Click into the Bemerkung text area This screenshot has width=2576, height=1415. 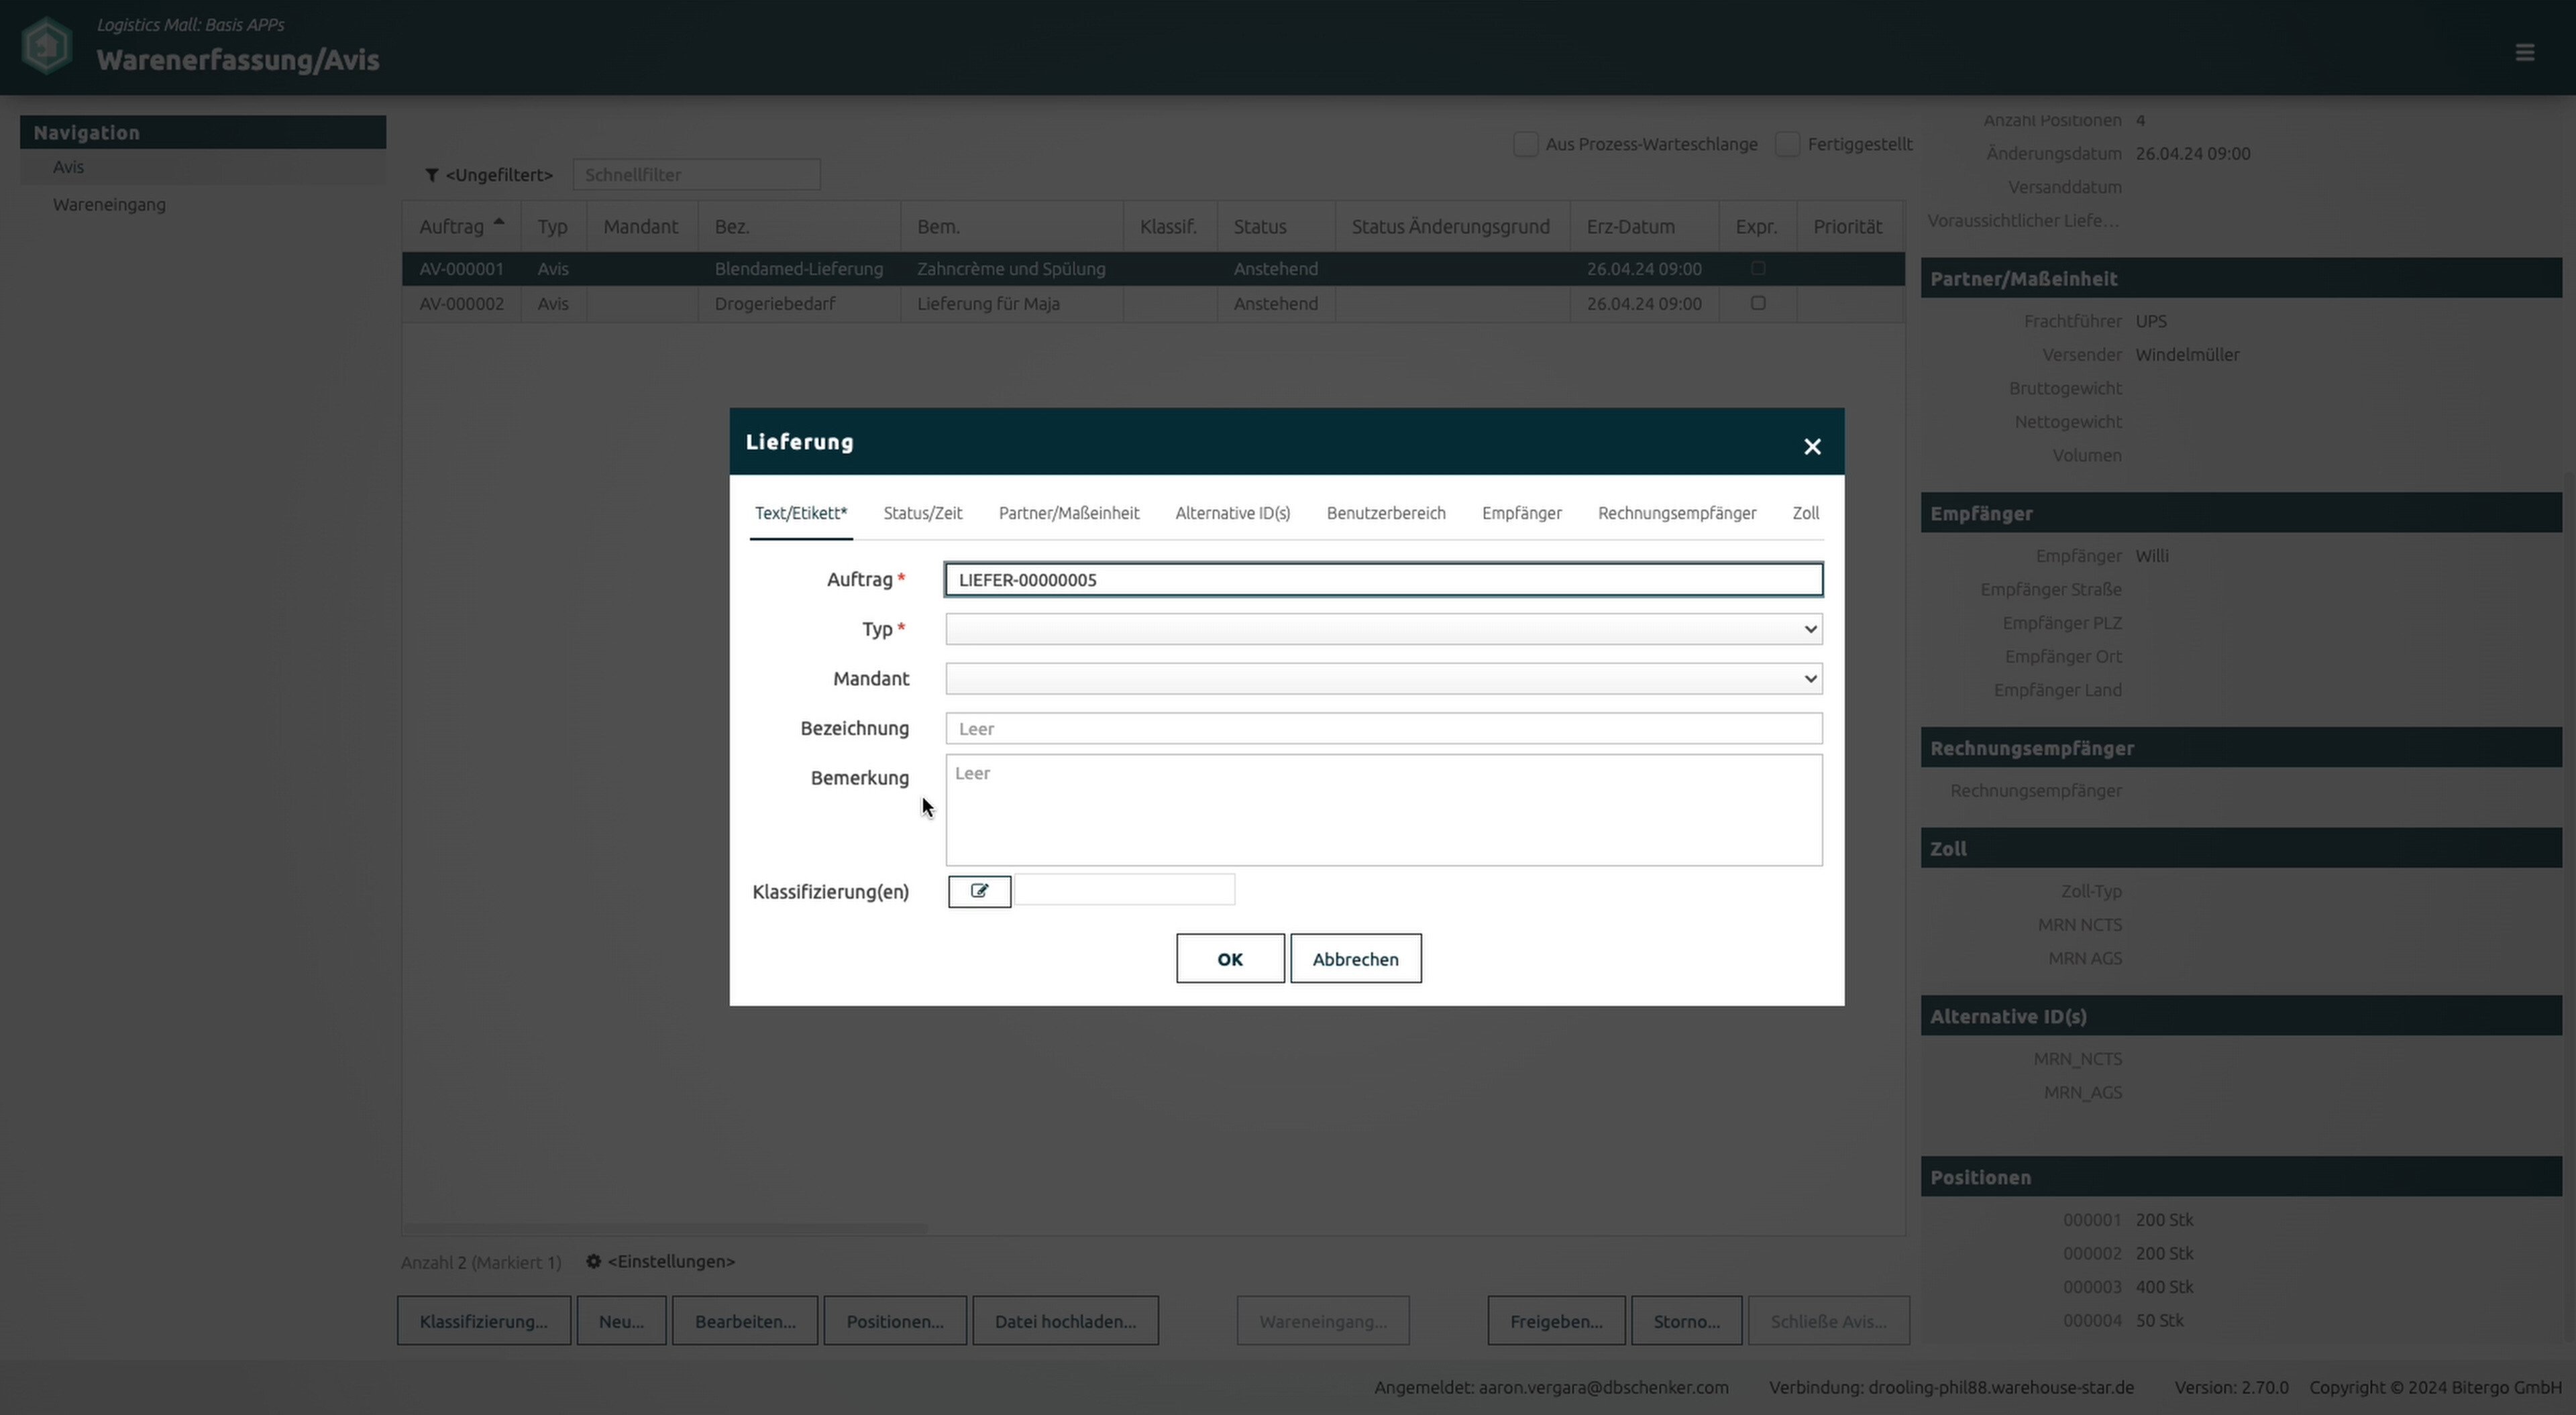coord(1384,810)
